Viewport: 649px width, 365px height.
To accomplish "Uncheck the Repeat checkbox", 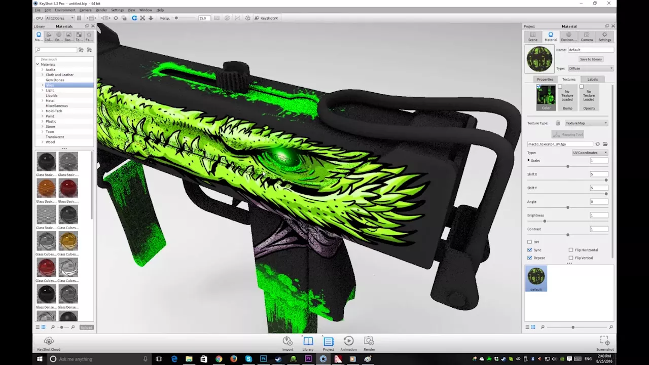I will 530,258.
